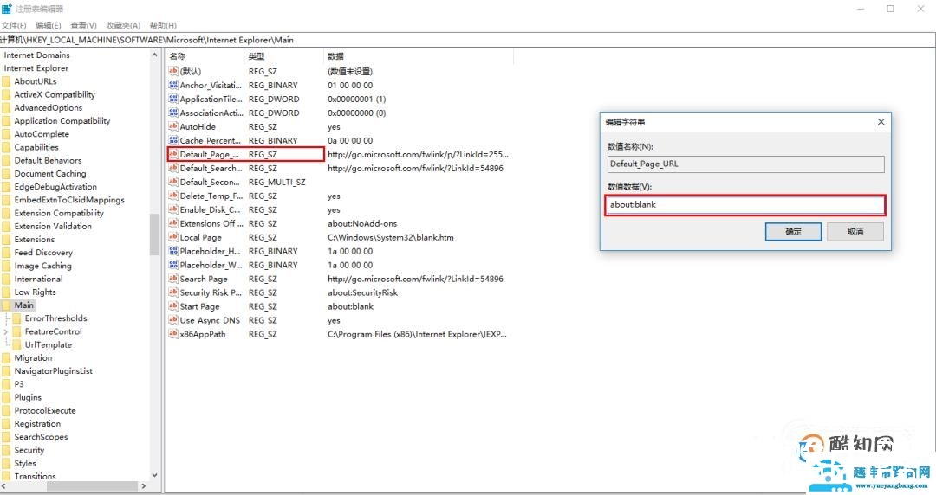Screen dimensions: 936x495
Task: Close the 编辑字符串 dialog
Action: tap(881, 122)
